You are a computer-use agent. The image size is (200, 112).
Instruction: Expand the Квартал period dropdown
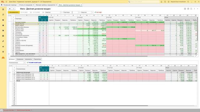(61, 12)
